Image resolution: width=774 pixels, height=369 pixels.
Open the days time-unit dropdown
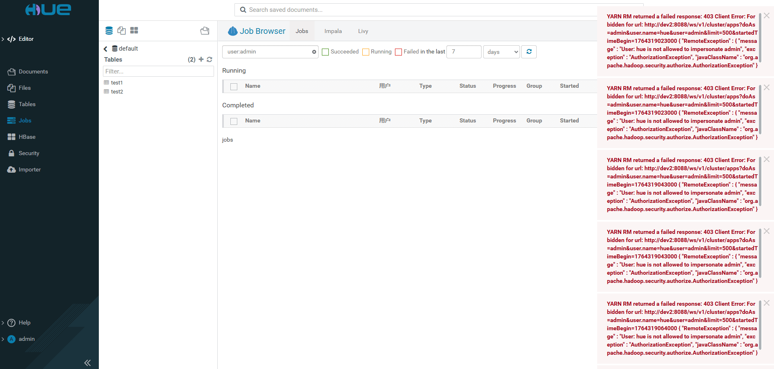(501, 52)
